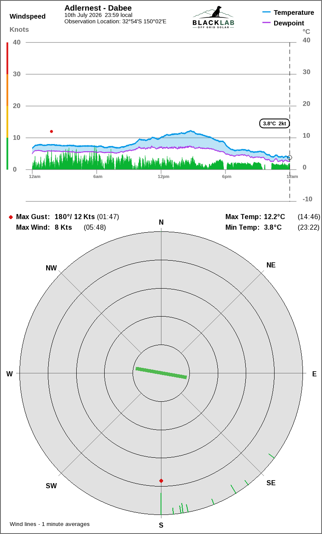Click the °C unit label

click(x=306, y=31)
